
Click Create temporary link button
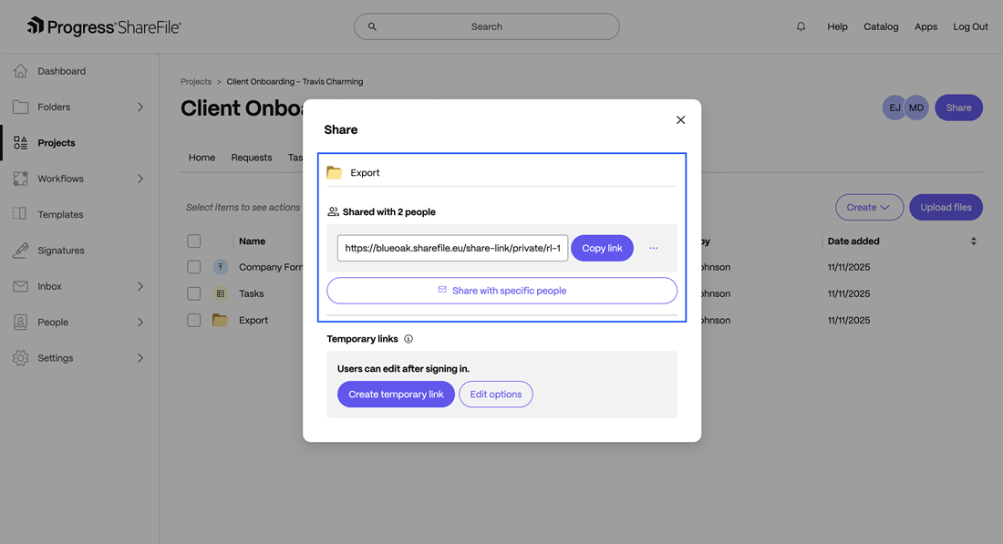(396, 395)
